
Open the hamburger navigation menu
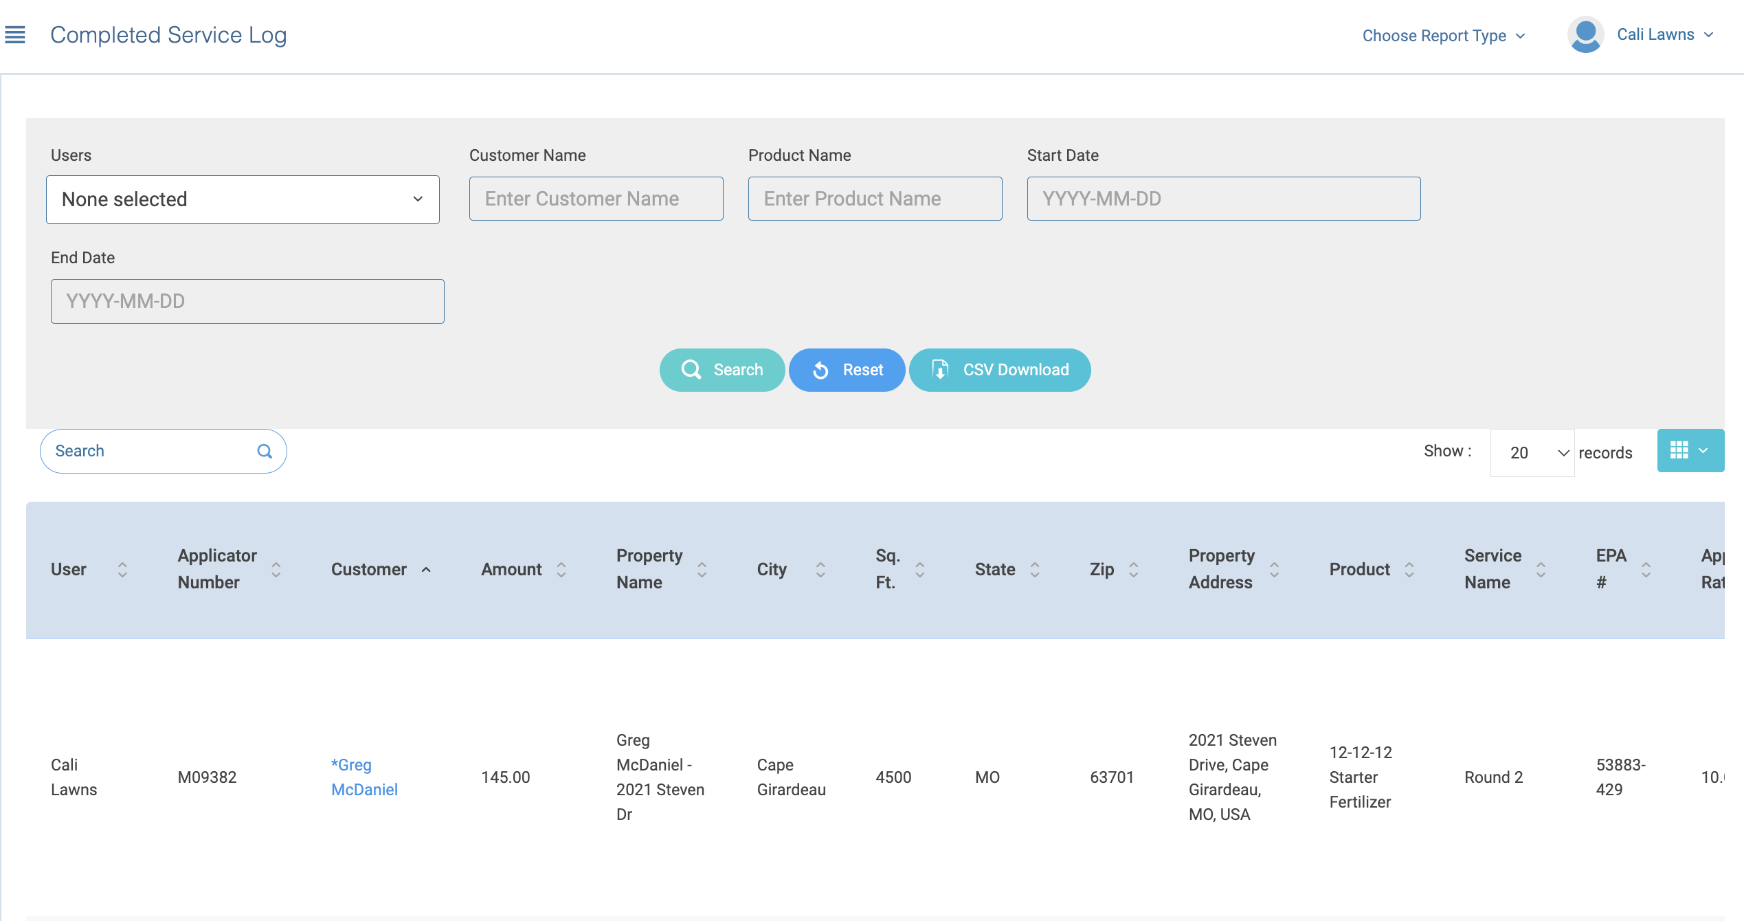15,34
